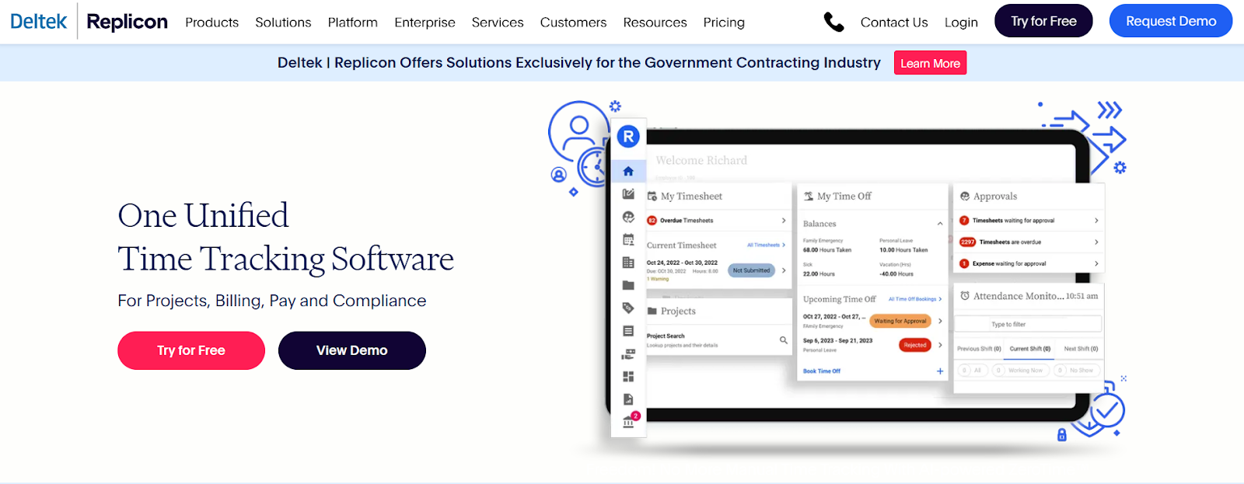Screen dimensions: 1244x484
Task: Click the Contact Us link
Action: pos(894,23)
